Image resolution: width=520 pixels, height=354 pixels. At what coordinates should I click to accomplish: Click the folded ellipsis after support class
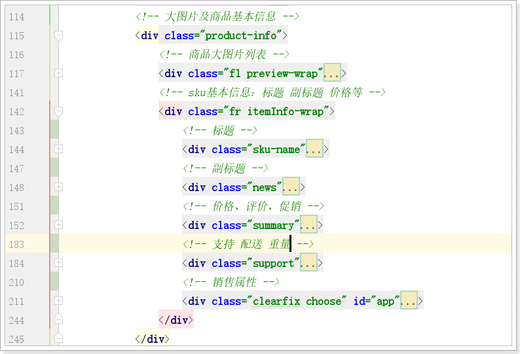click(308, 263)
